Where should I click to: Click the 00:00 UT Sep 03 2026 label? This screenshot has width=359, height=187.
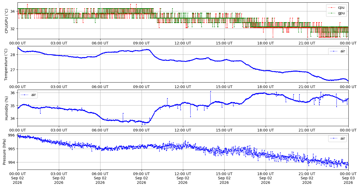[348, 178]
